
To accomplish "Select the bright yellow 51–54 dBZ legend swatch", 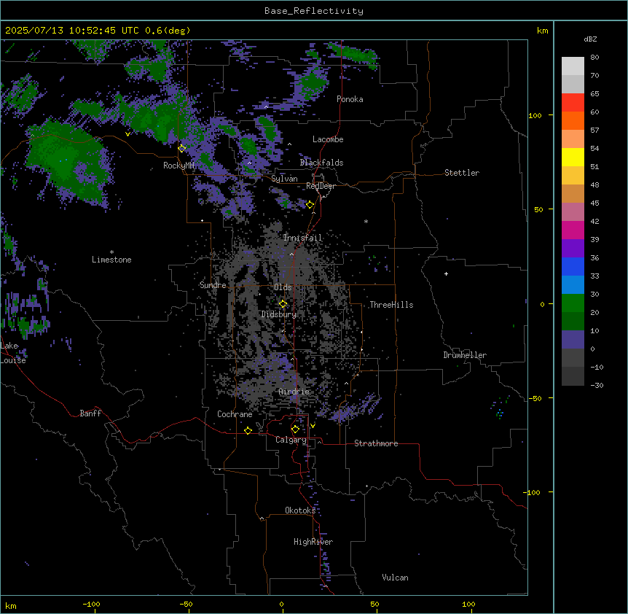I will pos(573,158).
